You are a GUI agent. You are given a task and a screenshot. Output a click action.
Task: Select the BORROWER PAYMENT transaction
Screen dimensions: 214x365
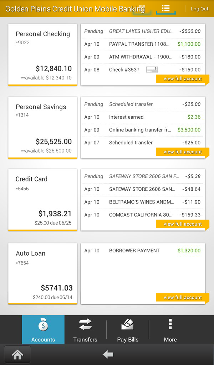click(x=143, y=251)
